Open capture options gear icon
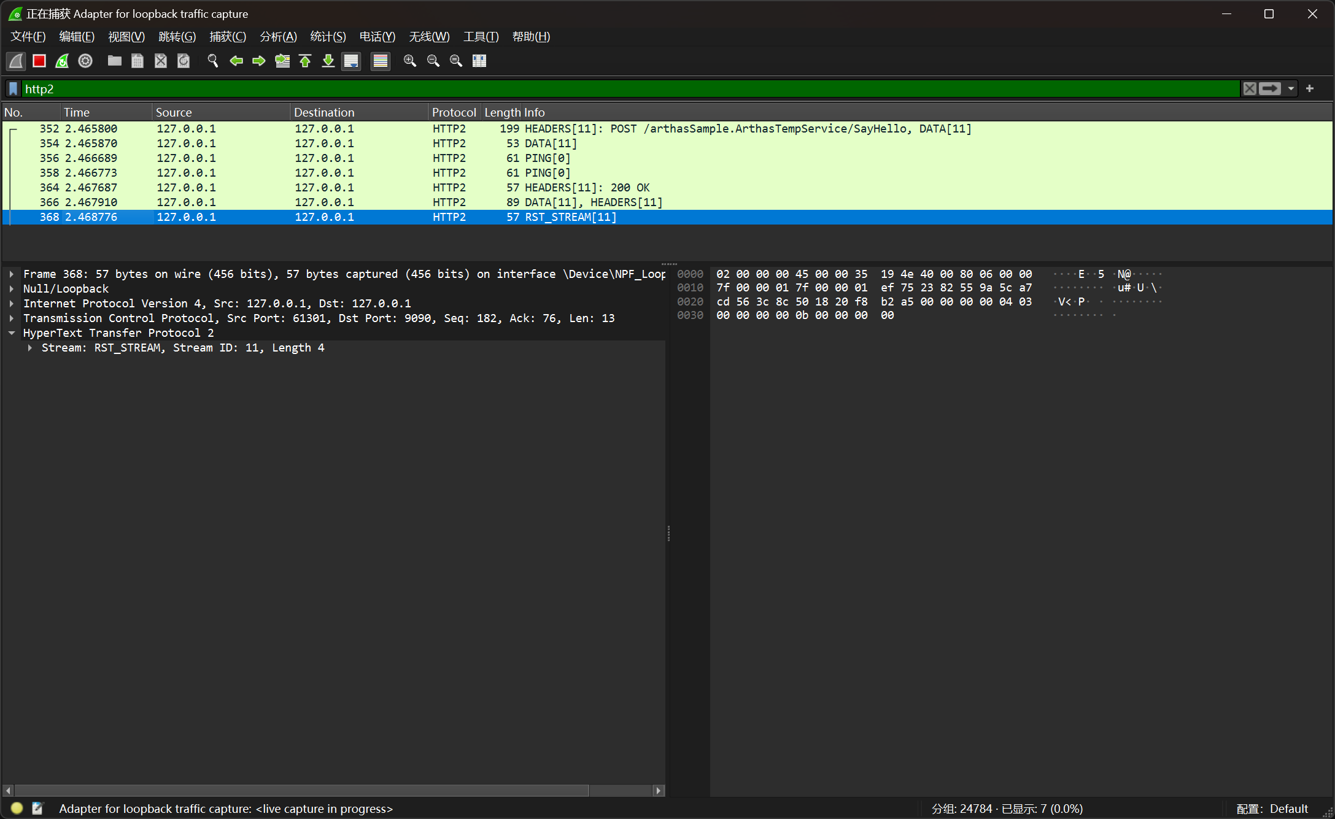 [x=85, y=61]
